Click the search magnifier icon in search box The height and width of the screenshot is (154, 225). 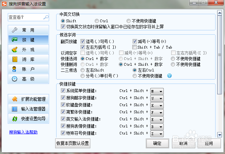46,17
